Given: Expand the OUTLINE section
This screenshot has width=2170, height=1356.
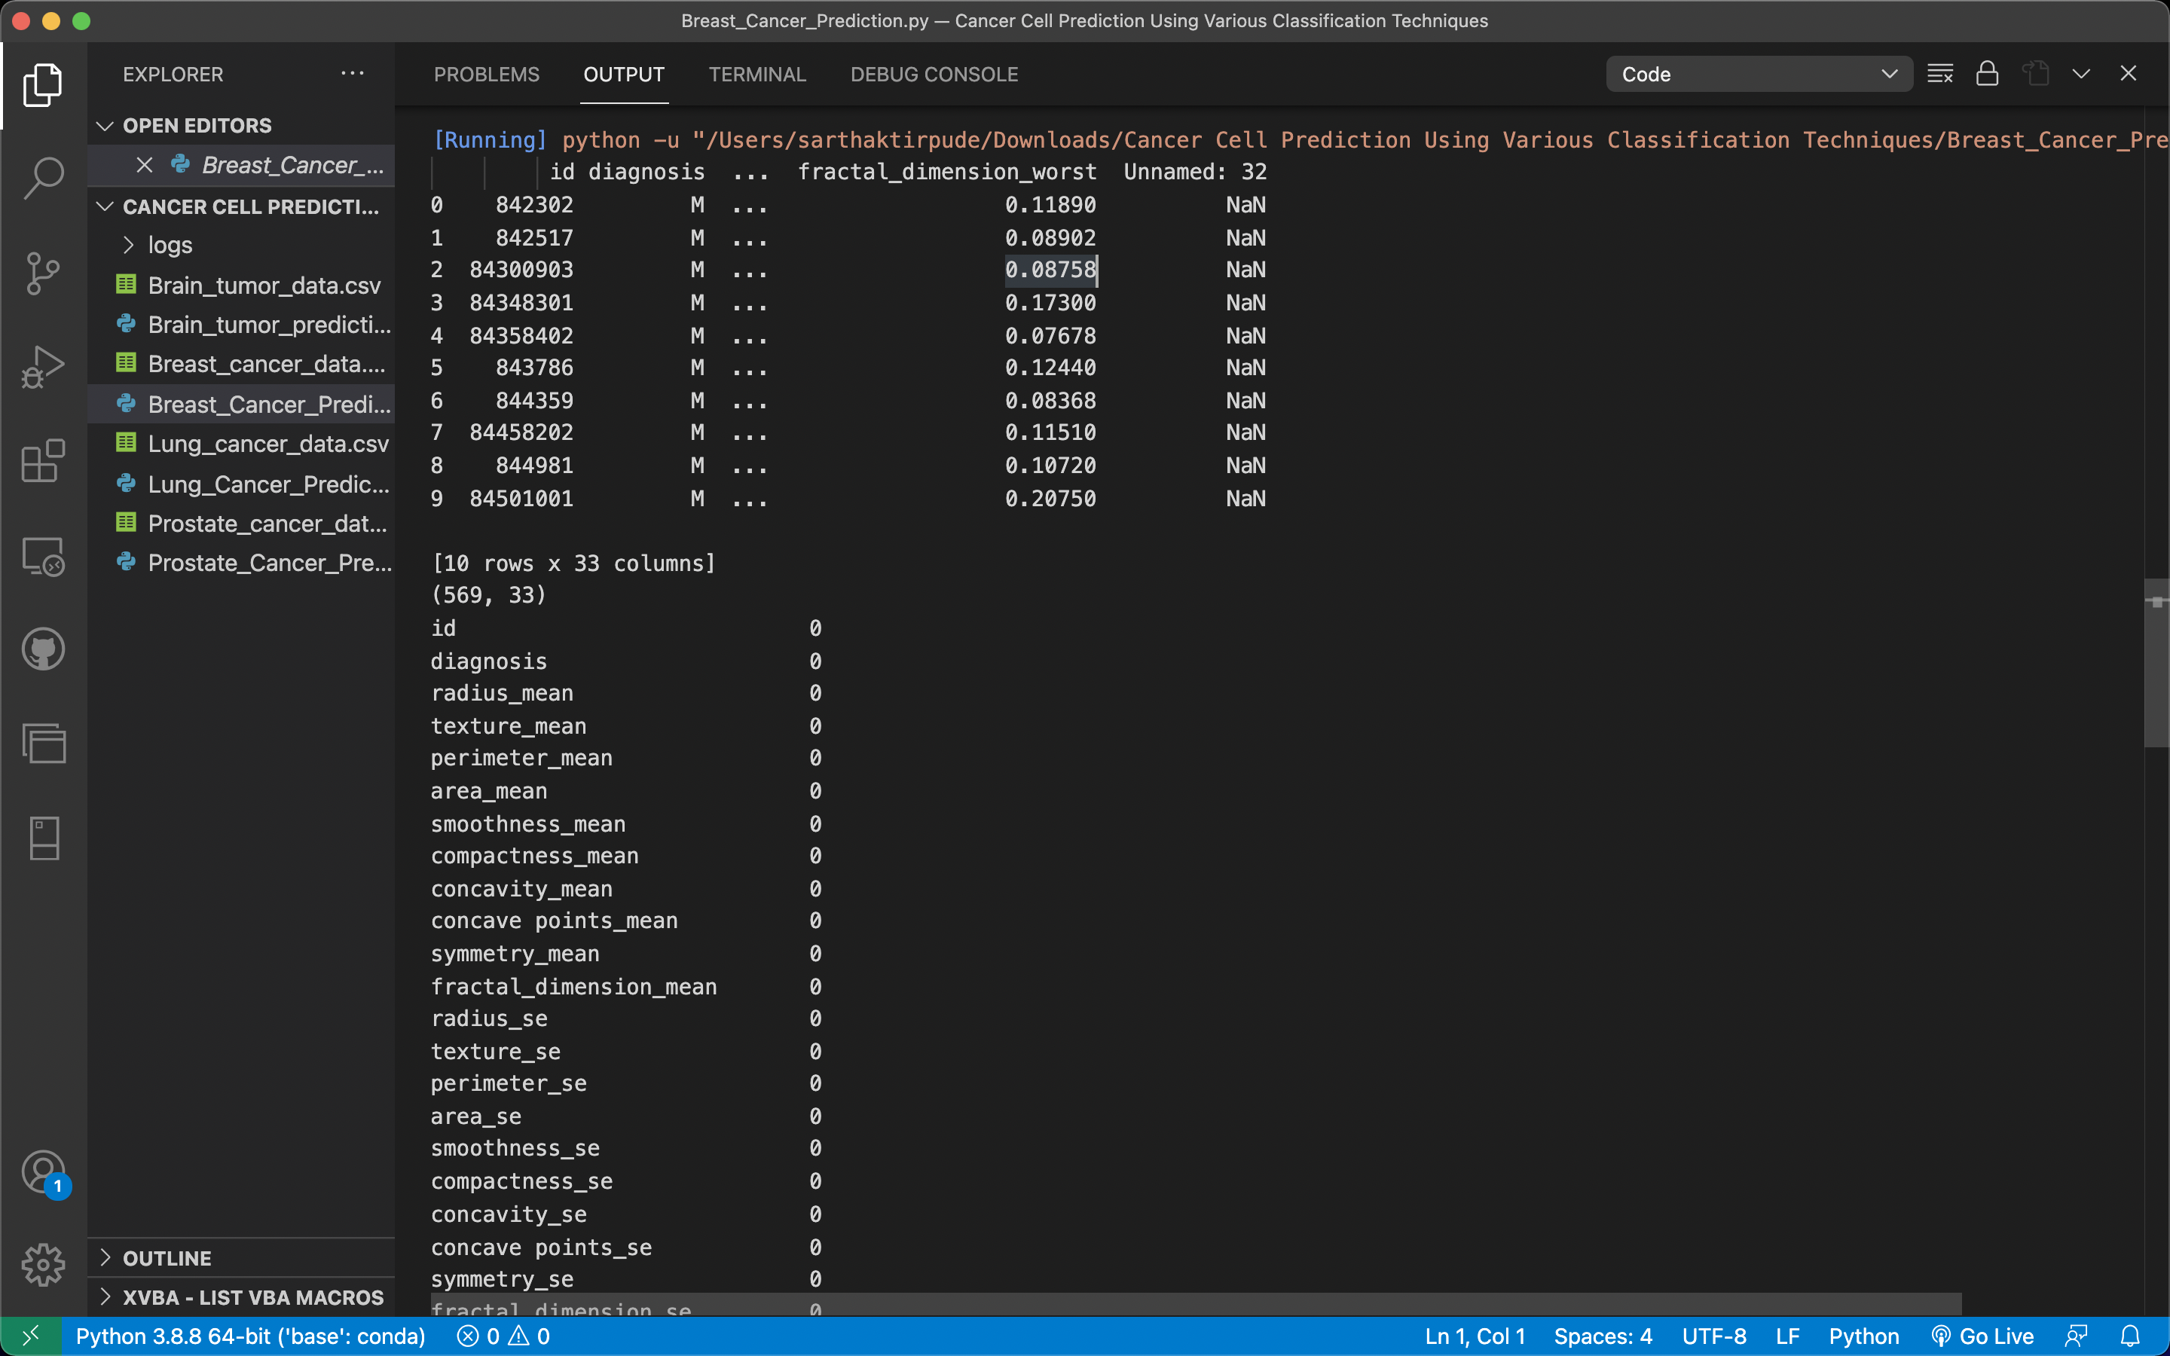Looking at the screenshot, I should [168, 1258].
